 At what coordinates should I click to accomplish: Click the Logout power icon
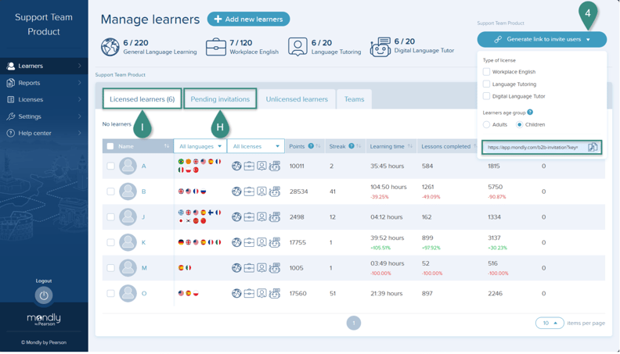tap(44, 295)
